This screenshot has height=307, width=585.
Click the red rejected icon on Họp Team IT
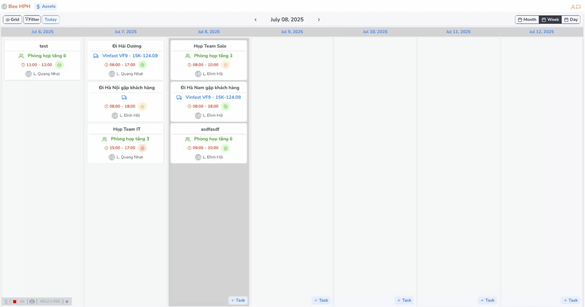click(143, 148)
